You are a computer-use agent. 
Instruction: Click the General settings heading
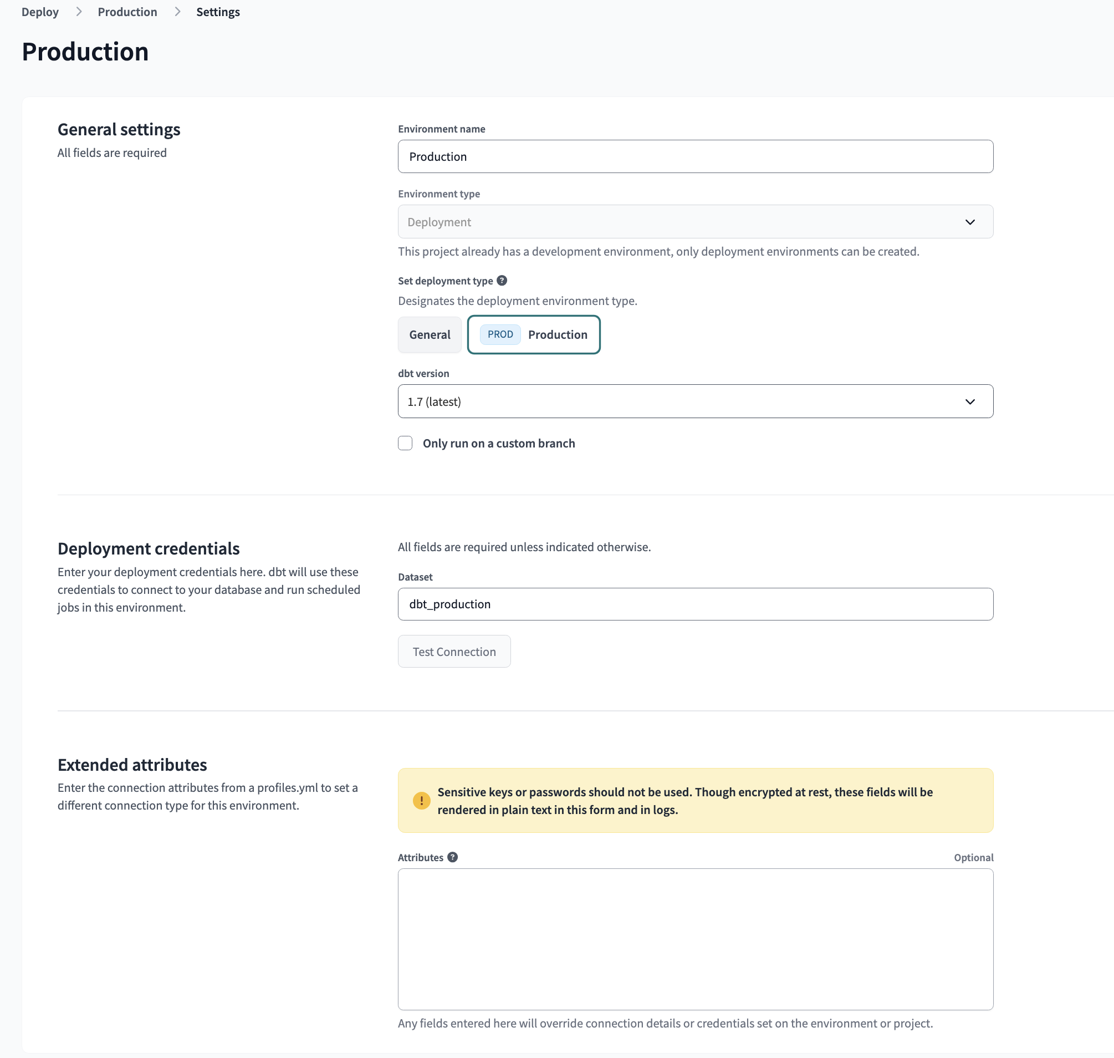119,129
